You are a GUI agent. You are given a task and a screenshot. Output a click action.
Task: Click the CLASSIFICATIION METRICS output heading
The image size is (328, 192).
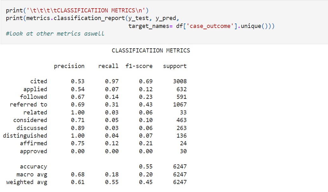pos(151,51)
